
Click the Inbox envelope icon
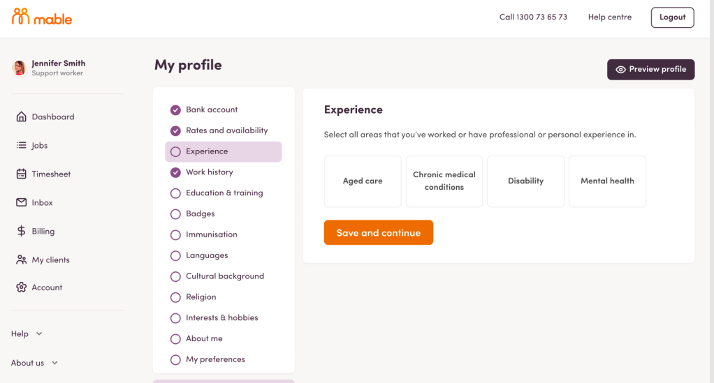pos(21,203)
